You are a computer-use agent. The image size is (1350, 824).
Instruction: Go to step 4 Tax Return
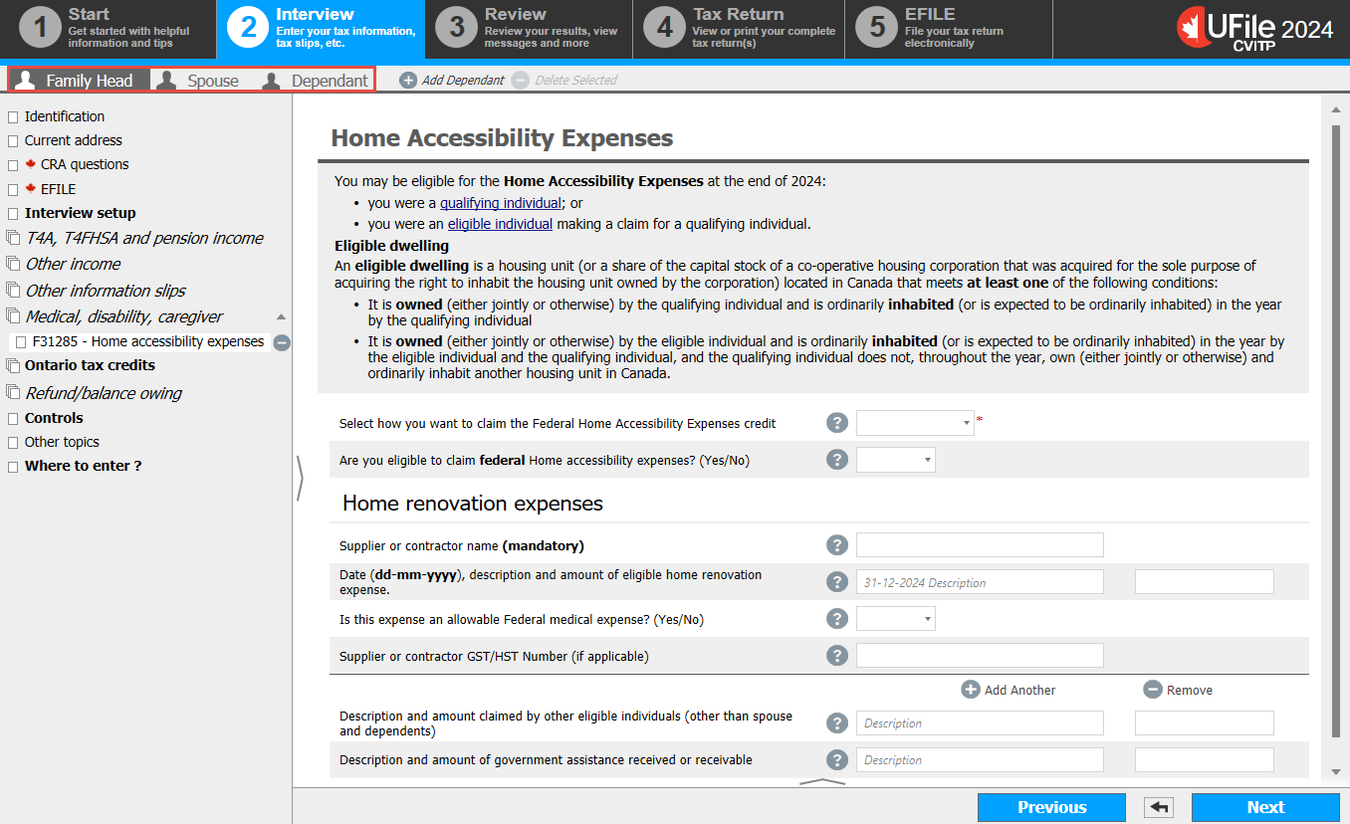click(x=740, y=29)
